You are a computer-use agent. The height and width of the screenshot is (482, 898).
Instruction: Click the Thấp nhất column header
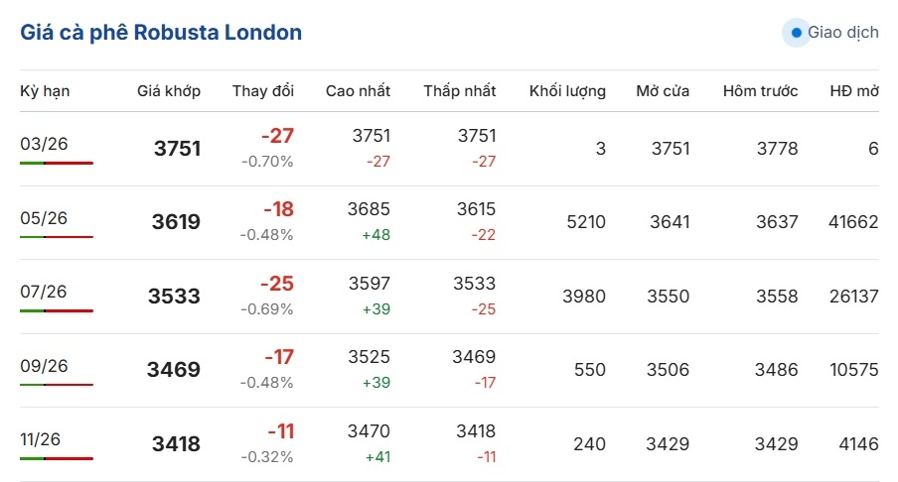coord(459,91)
